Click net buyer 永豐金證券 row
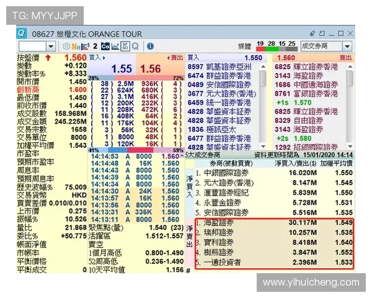This screenshot has width=372, height=298. click(274, 202)
